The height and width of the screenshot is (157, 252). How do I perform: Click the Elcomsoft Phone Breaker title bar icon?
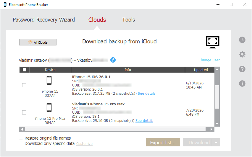tap(5, 4)
